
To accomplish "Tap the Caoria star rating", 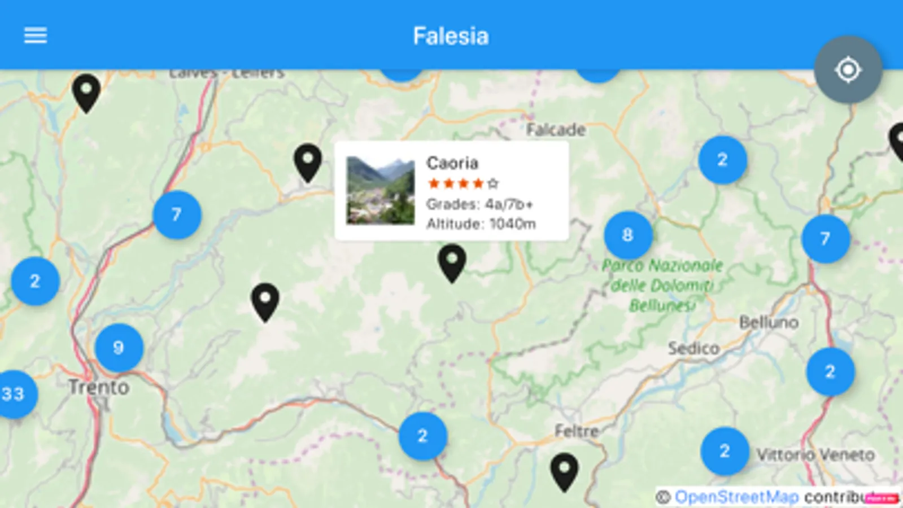I will coord(463,183).
